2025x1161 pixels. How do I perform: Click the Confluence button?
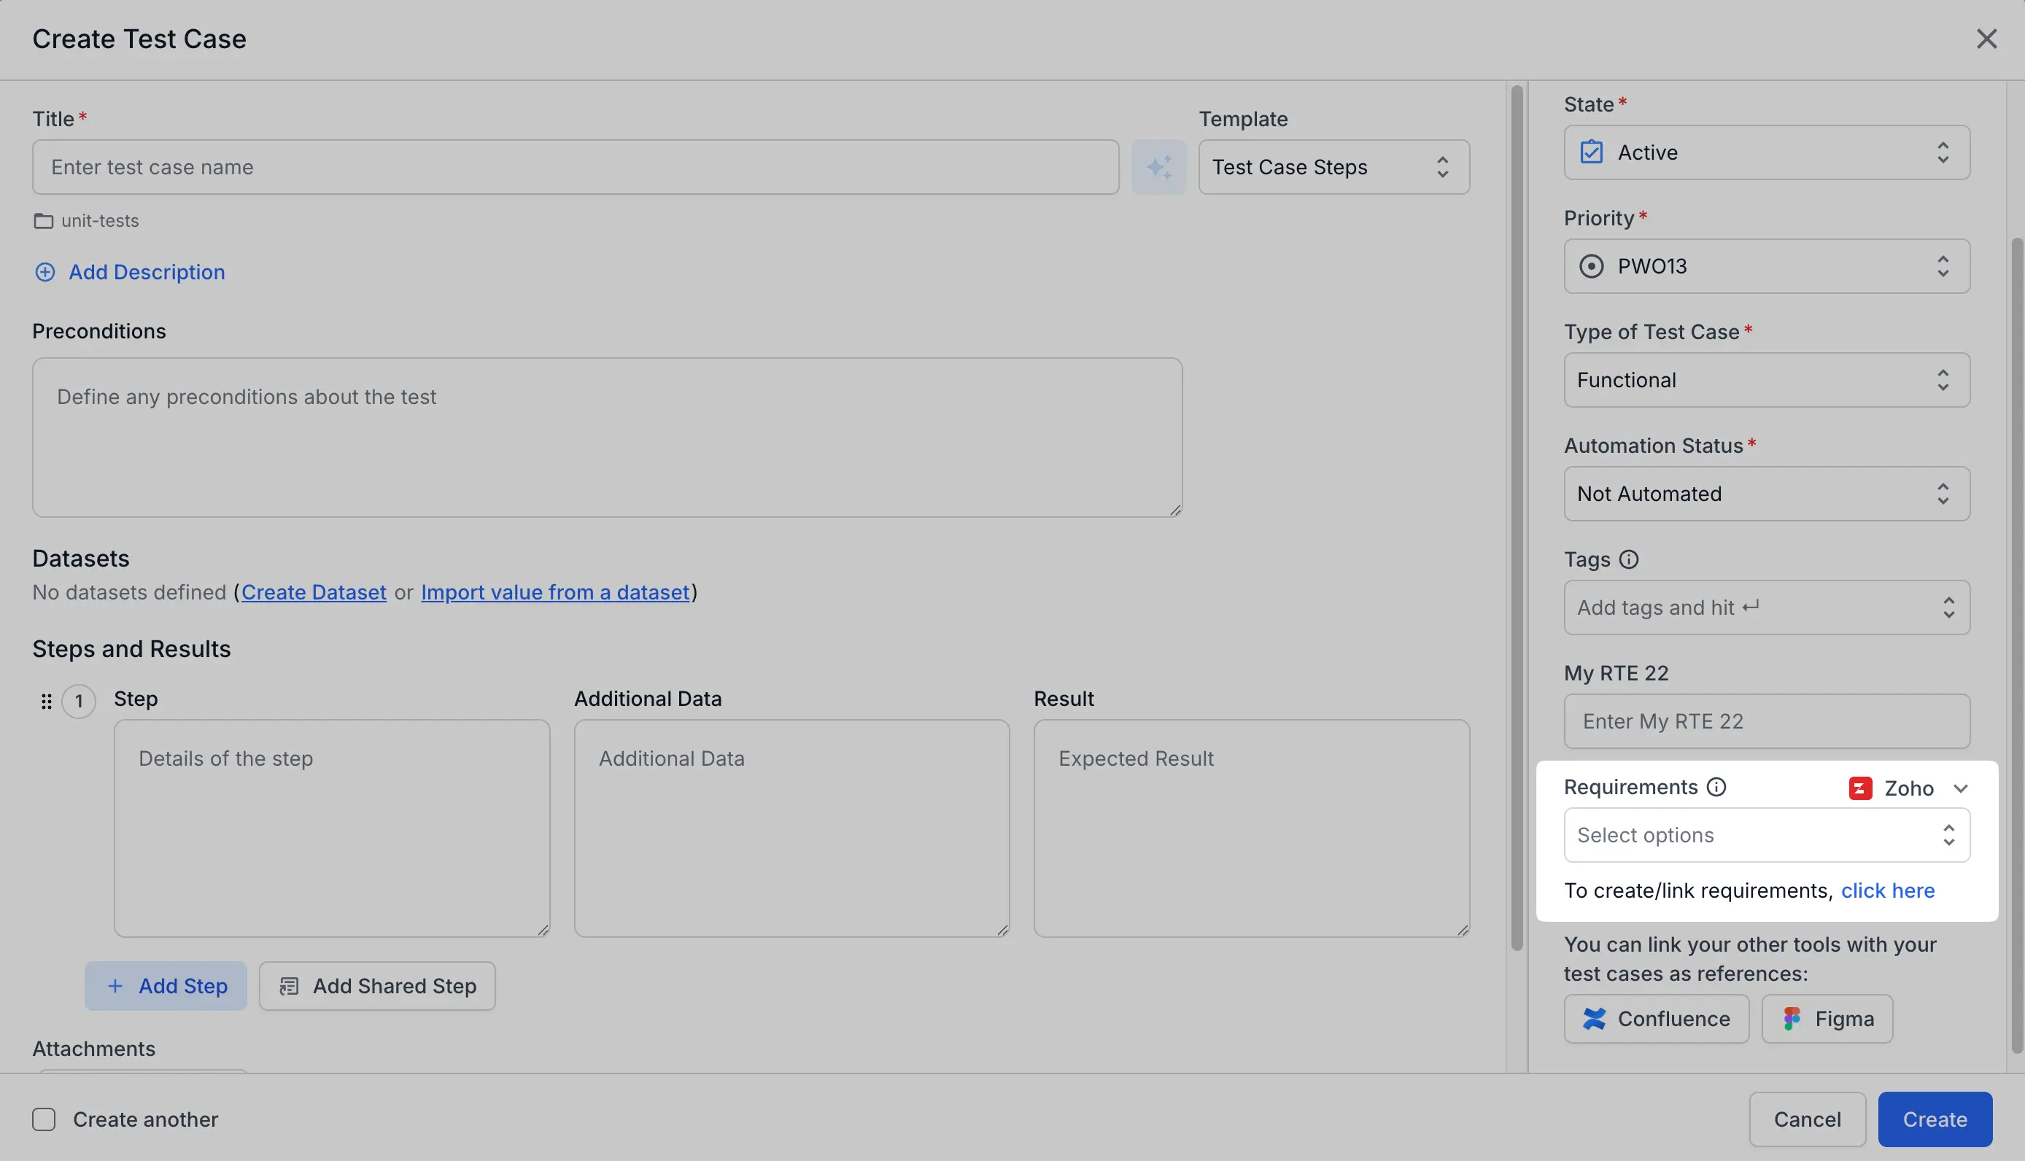coord(1656,1019)
